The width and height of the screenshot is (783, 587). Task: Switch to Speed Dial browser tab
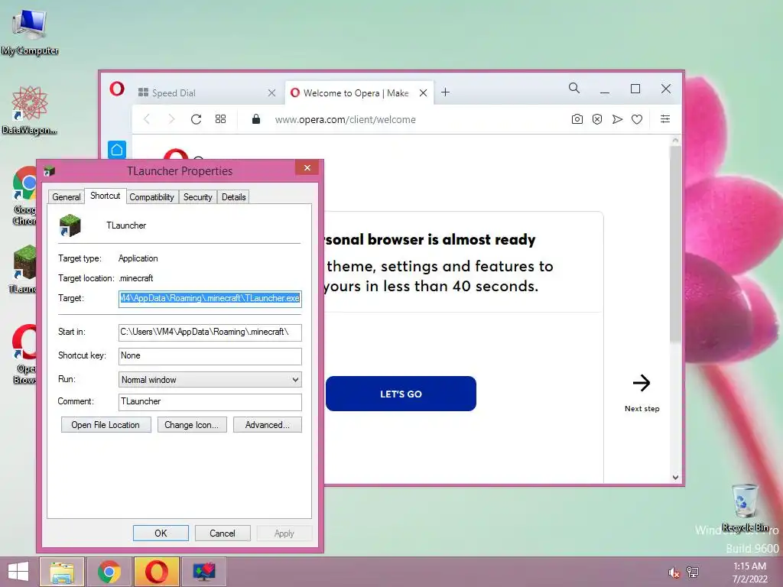point(206,92)
